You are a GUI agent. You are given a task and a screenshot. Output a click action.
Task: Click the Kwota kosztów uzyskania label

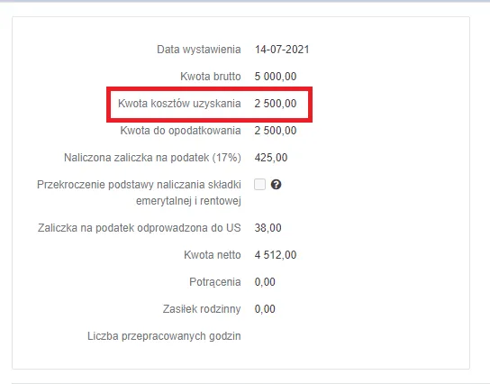click(x=179, y=104)
